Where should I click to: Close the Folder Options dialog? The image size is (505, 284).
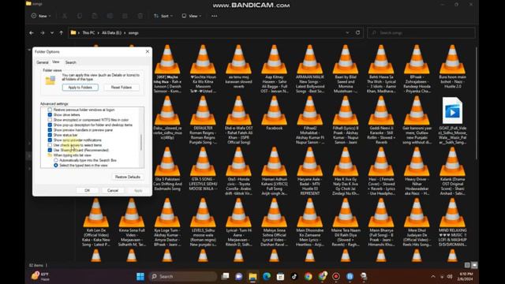coord(148,51)
